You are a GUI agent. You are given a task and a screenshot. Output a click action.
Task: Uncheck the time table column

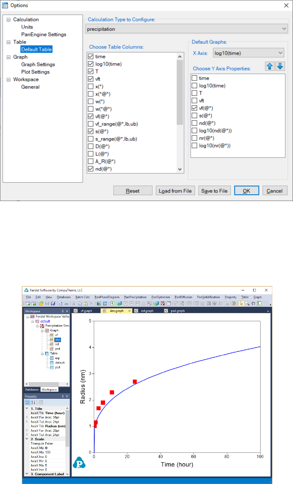click(x=91, y=57)
